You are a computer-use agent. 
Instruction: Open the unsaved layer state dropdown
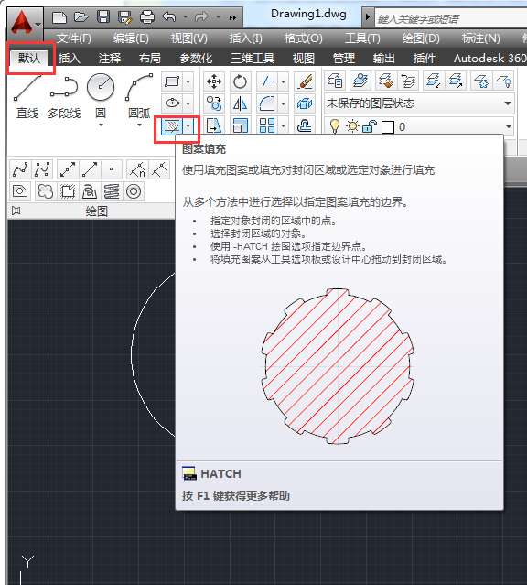[419, 103]
